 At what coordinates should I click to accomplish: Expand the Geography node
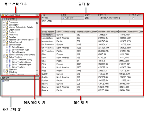click(4, 25)
